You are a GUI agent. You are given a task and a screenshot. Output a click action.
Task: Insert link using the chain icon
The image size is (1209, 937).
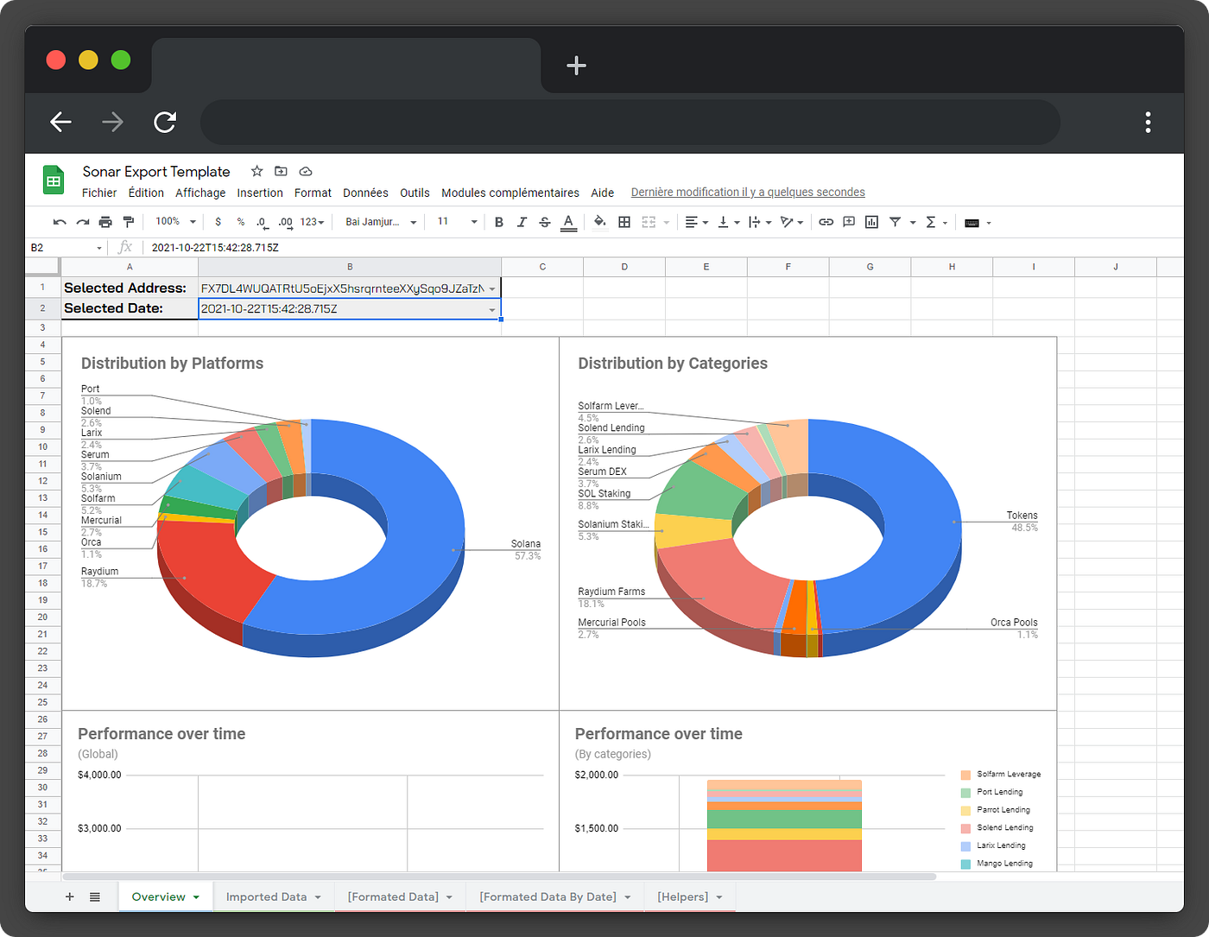826,222
